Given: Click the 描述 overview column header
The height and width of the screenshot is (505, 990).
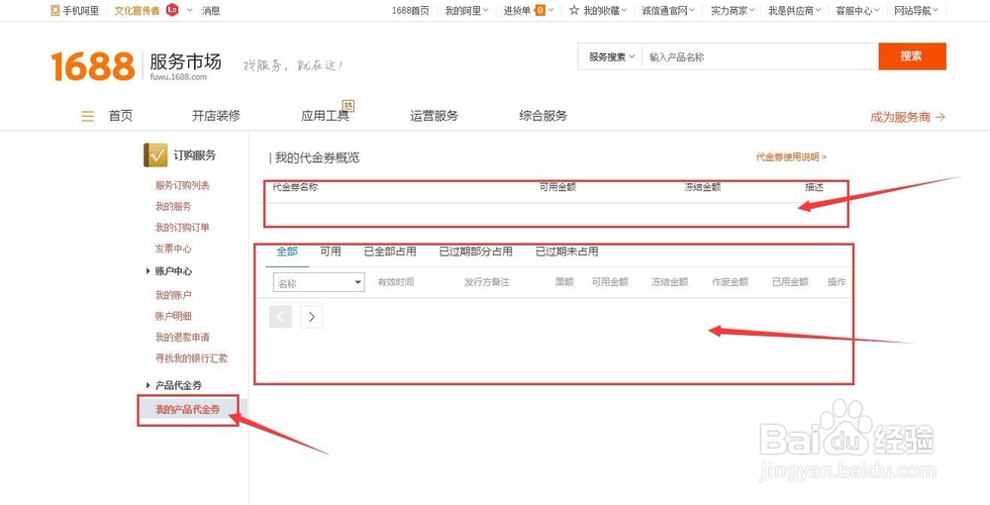Looking at the screenshot, I should 814,187.
